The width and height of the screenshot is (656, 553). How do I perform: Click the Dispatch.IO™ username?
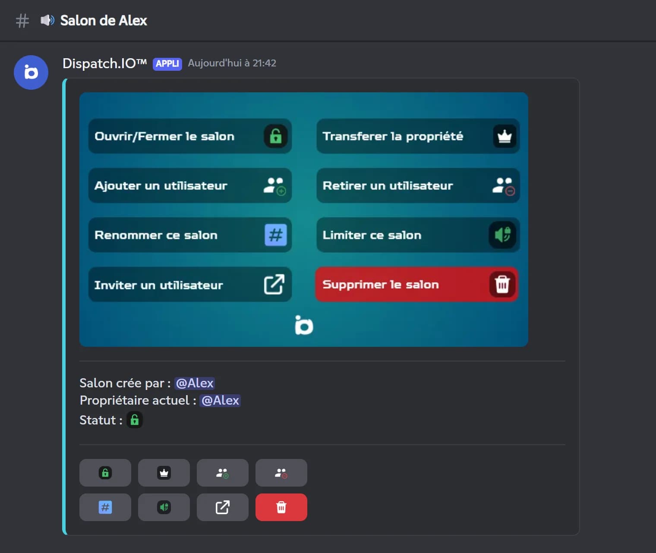pos(105,63)
